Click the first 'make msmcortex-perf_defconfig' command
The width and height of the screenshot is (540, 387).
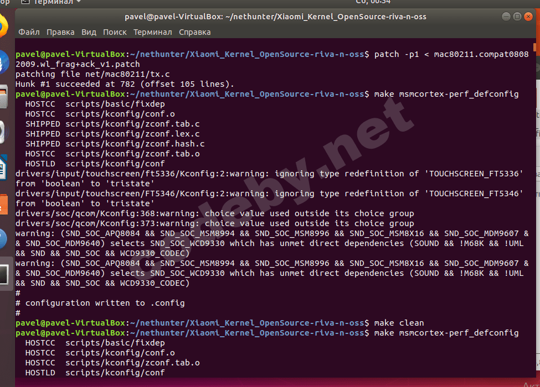[446, 94]
